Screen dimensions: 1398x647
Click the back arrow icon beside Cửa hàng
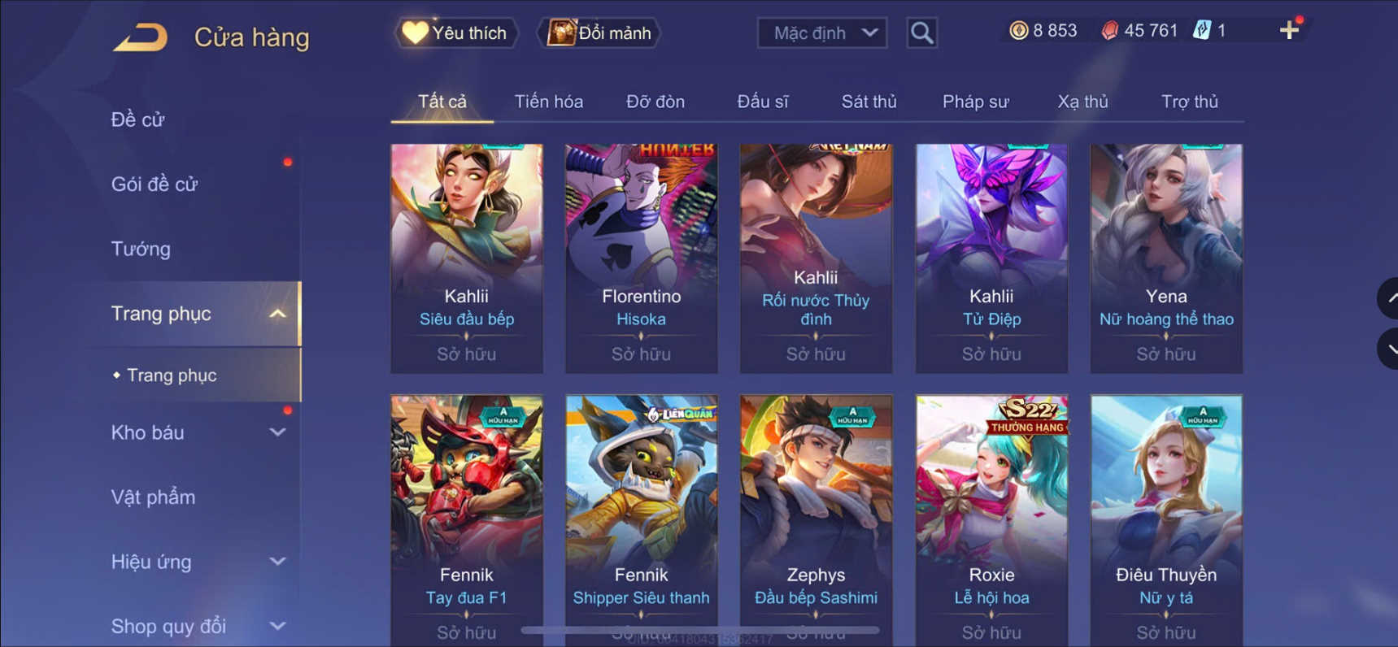(141, 37)
